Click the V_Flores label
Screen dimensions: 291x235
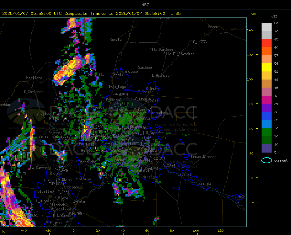click(54, 223)
